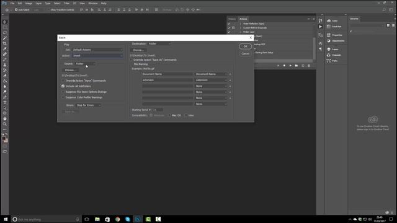Select the Clone Stamp tool
397x223 pixels.
[x=5, y=65]
